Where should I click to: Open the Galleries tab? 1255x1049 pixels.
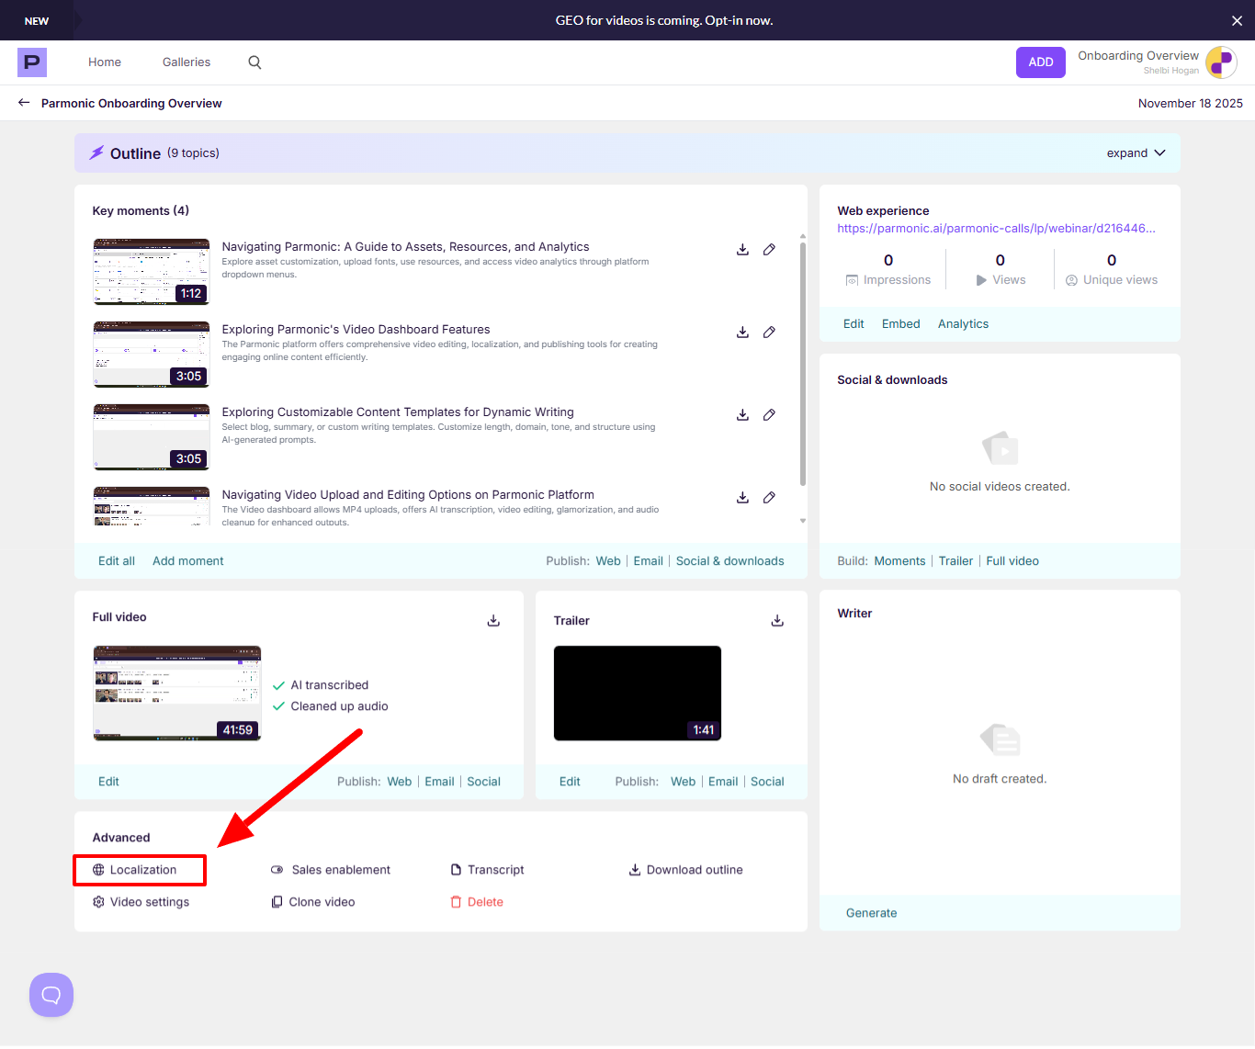(x=187, y=62)
